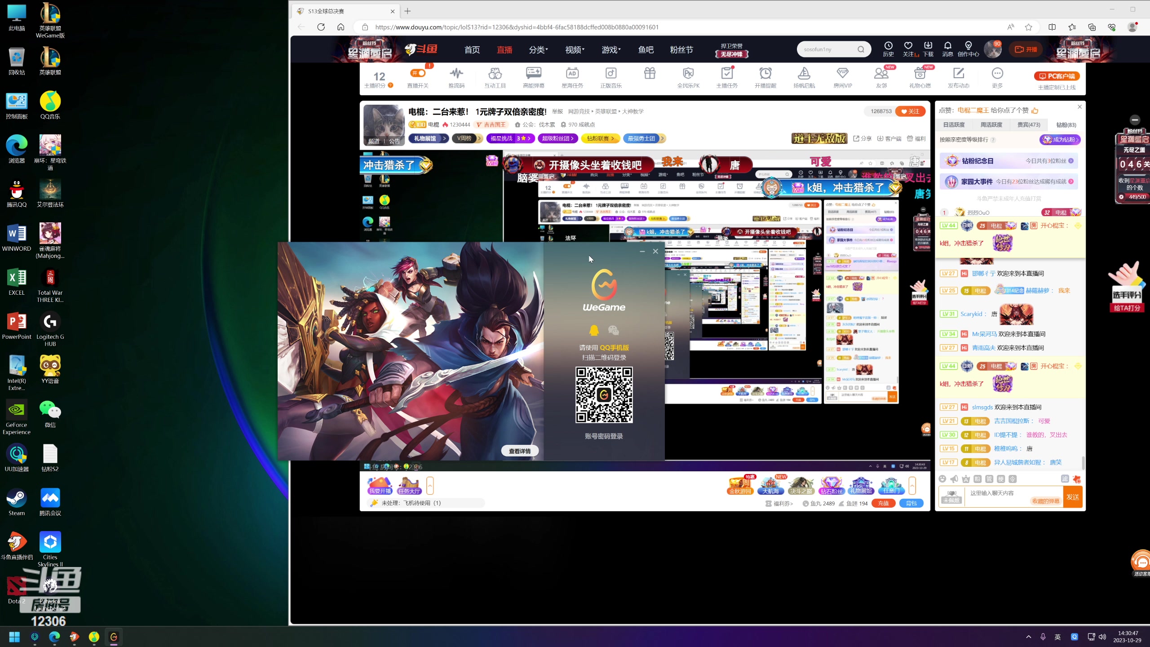The image size is (1150, 647).
Task: Open the 直播 live nav item
Action: (504, 50)
